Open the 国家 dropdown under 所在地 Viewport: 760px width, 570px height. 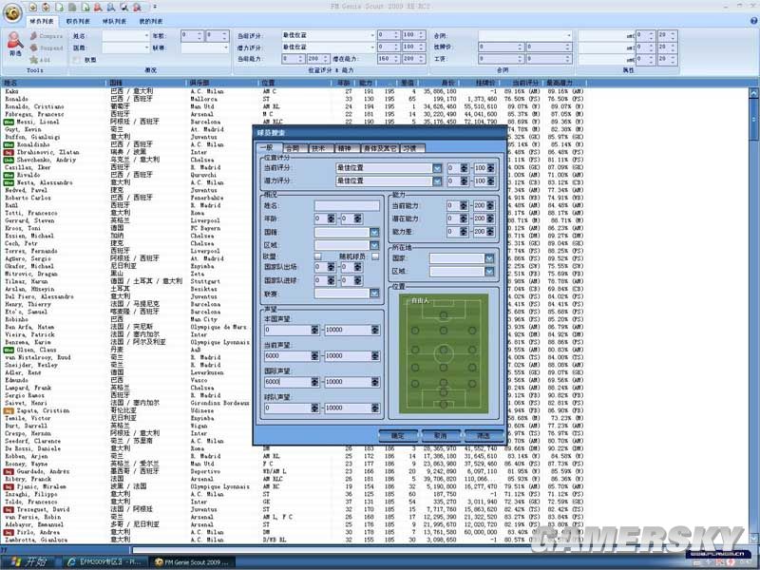click(489, 258)
